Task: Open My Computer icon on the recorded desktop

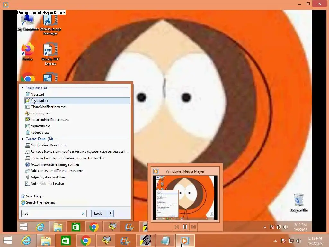Action: coord(28,23)
